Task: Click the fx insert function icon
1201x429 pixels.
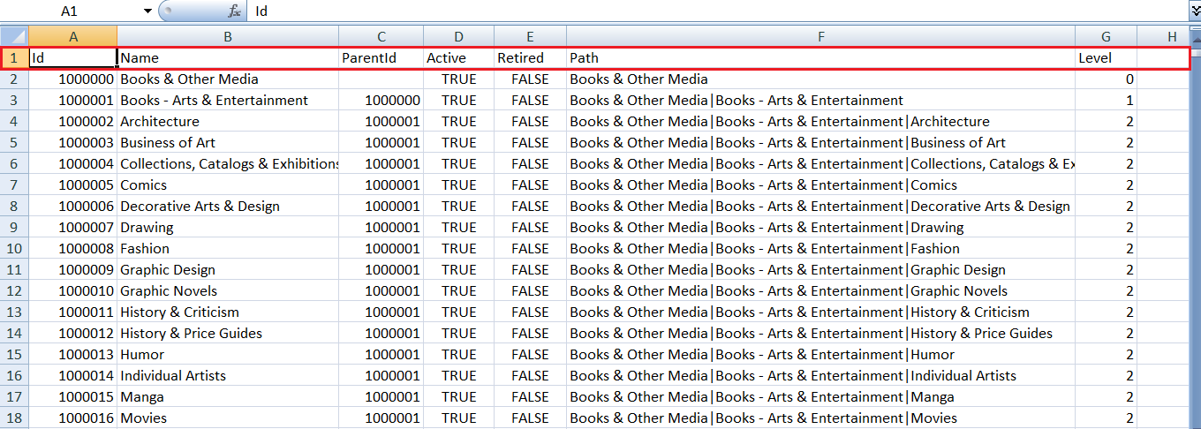Action: point(234,11)
